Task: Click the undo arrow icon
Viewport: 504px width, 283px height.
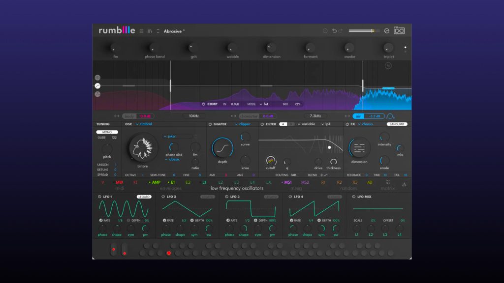Action: pos(334,31)
